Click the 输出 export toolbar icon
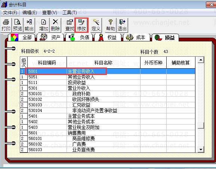The height and width of the screenshot is (169, 216). click(29, 25)
